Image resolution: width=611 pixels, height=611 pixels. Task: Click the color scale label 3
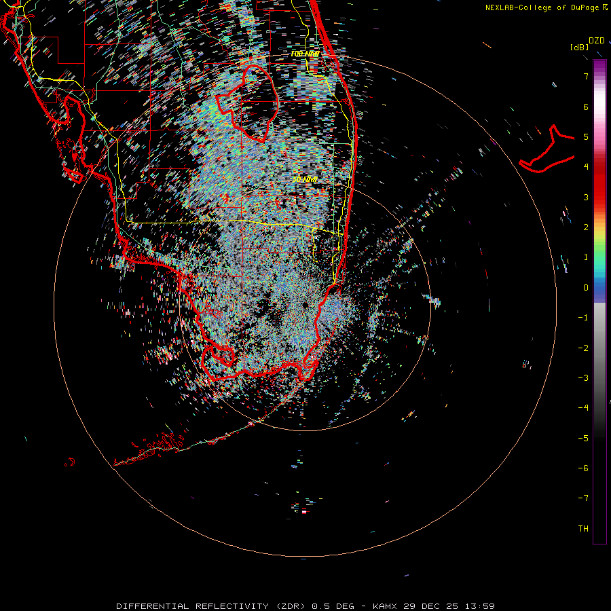coord(586,197)
